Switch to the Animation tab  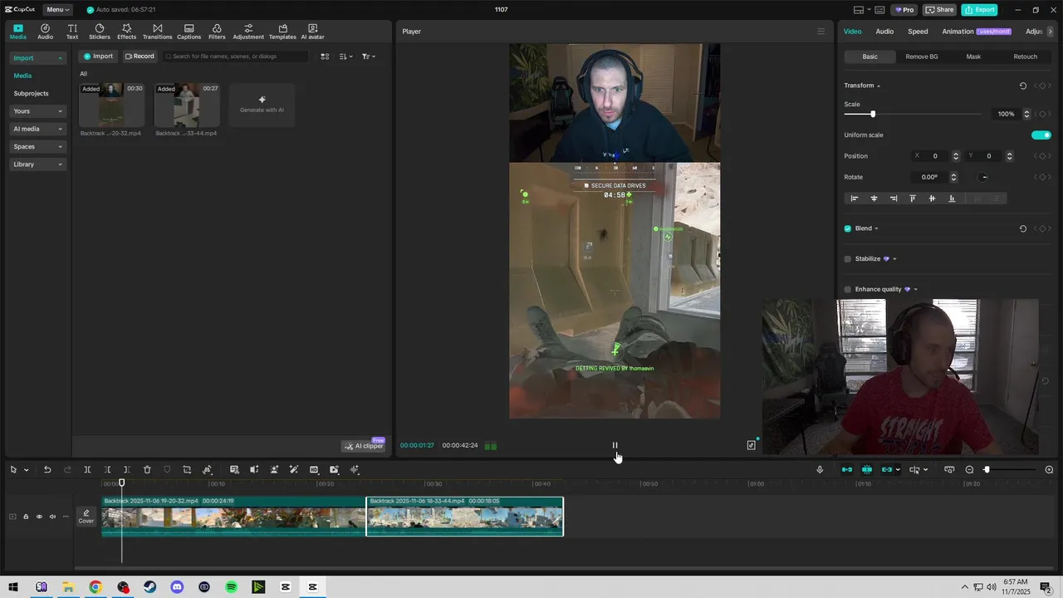click(x=958, y=32)
